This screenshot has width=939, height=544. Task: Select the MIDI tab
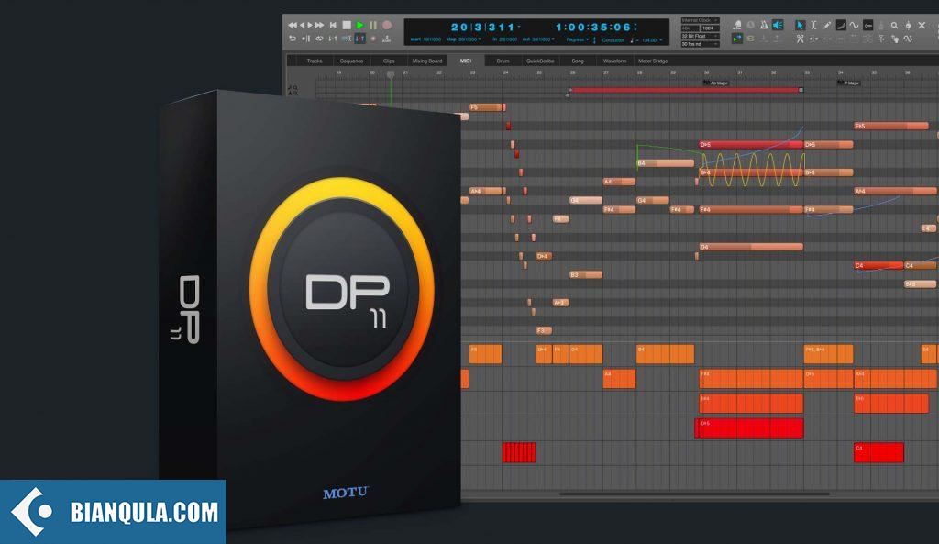(x=465, y=61)
